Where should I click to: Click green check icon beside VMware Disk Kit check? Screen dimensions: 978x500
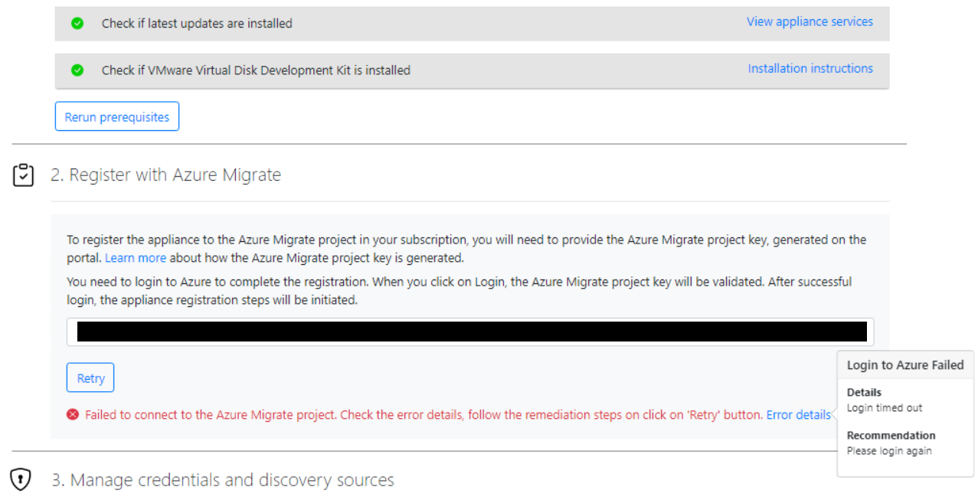77,70
